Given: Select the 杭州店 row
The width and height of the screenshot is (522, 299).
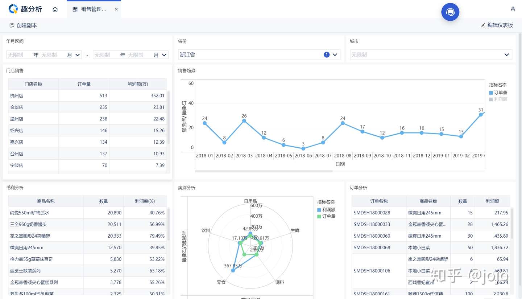Looking at the screenshot, I should pyautogui.click(x=87, y=96).
